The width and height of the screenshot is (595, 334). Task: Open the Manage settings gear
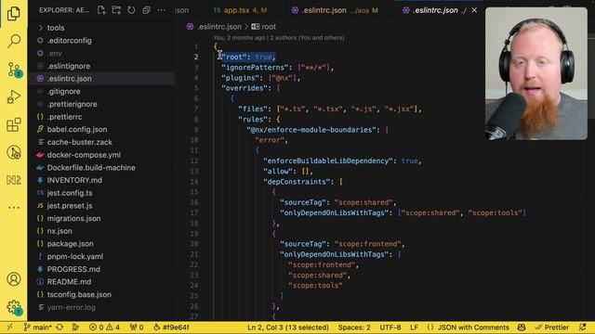click(15, 307)
